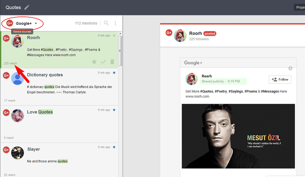
Task: Click the unread dot on Love Quotes
Action: tap(114, 110)
